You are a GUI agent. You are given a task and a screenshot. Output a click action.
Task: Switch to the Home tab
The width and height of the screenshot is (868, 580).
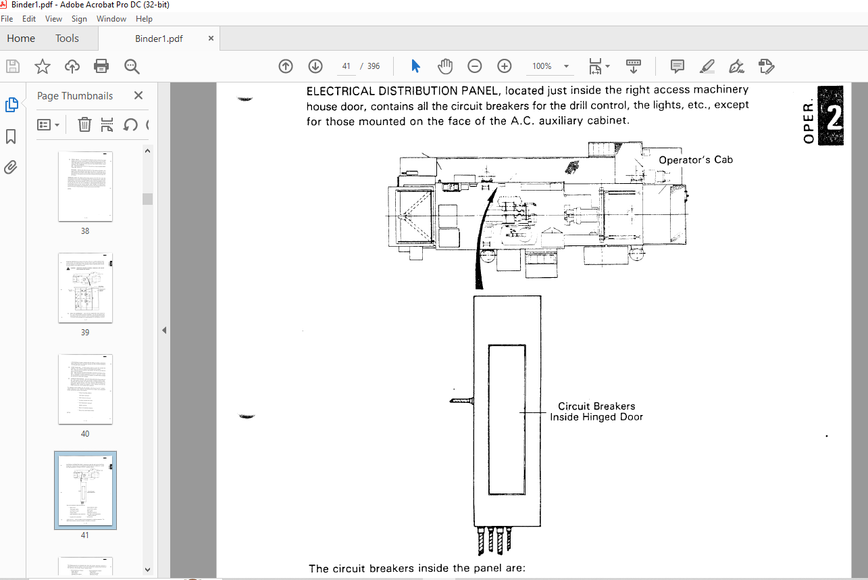point(21,39)
